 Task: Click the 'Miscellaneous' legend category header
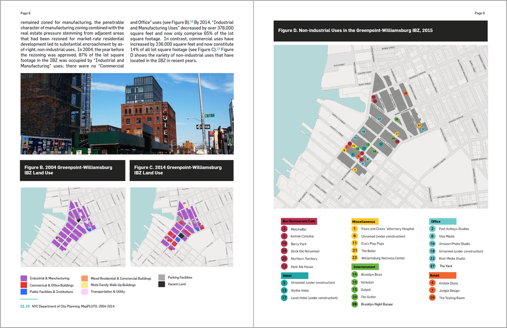(365, 221)
